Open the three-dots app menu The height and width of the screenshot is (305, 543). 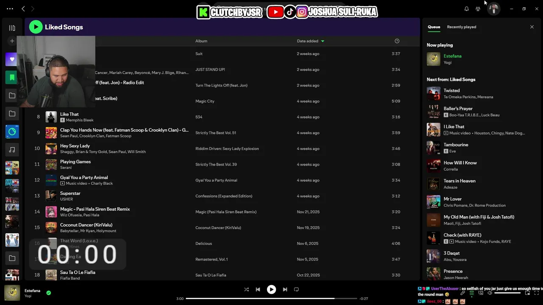tap(10, 8)
